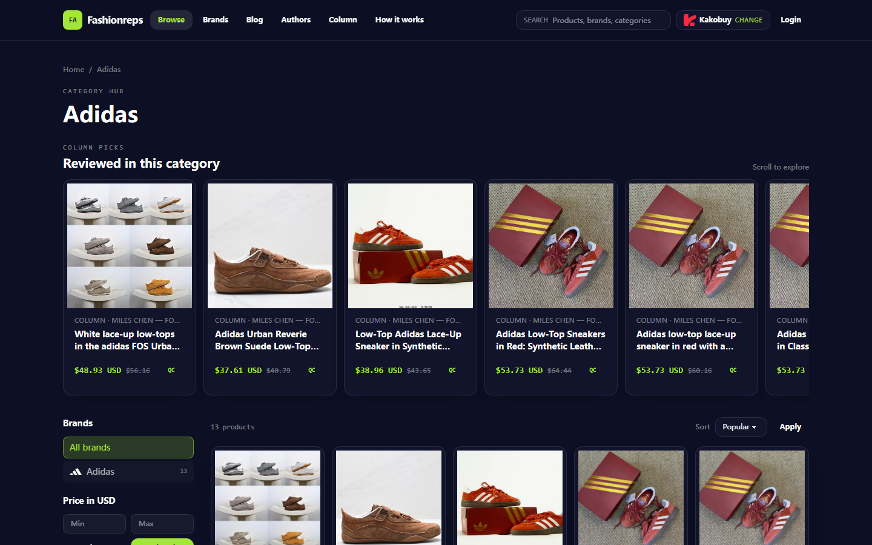
Task: Open the multi-shoe grid thumbnail in Reviewed row
Action: click(x=130, y=246)
